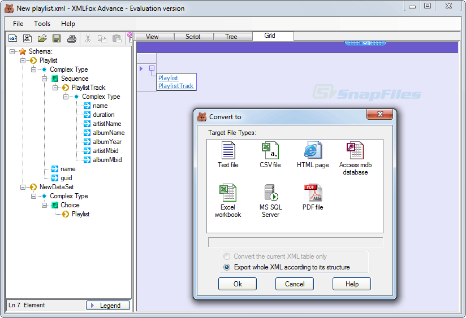Switch to the Tree tab
Image resolution: width=466 pixels, height=318 pixels.
(x=233, y=37)
